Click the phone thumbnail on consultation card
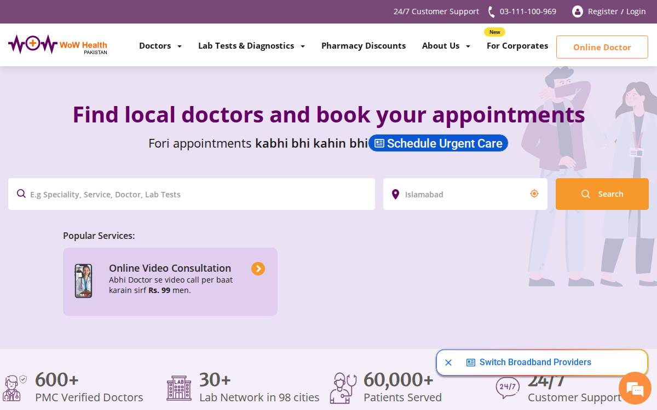The image size is (657, 410). pyautogui.click(x=83, y=281)
